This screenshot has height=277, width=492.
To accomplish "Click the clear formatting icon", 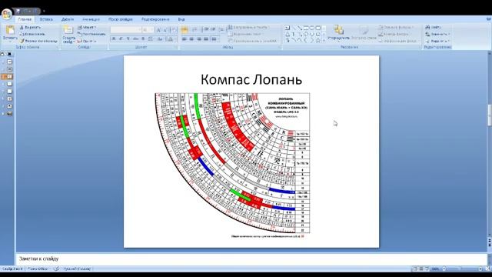I will click(174, 30).
